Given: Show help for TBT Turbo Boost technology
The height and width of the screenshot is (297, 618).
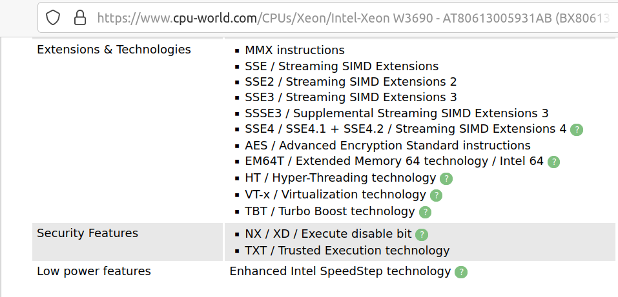Looking at the screenshot, I should pos(425,212).
